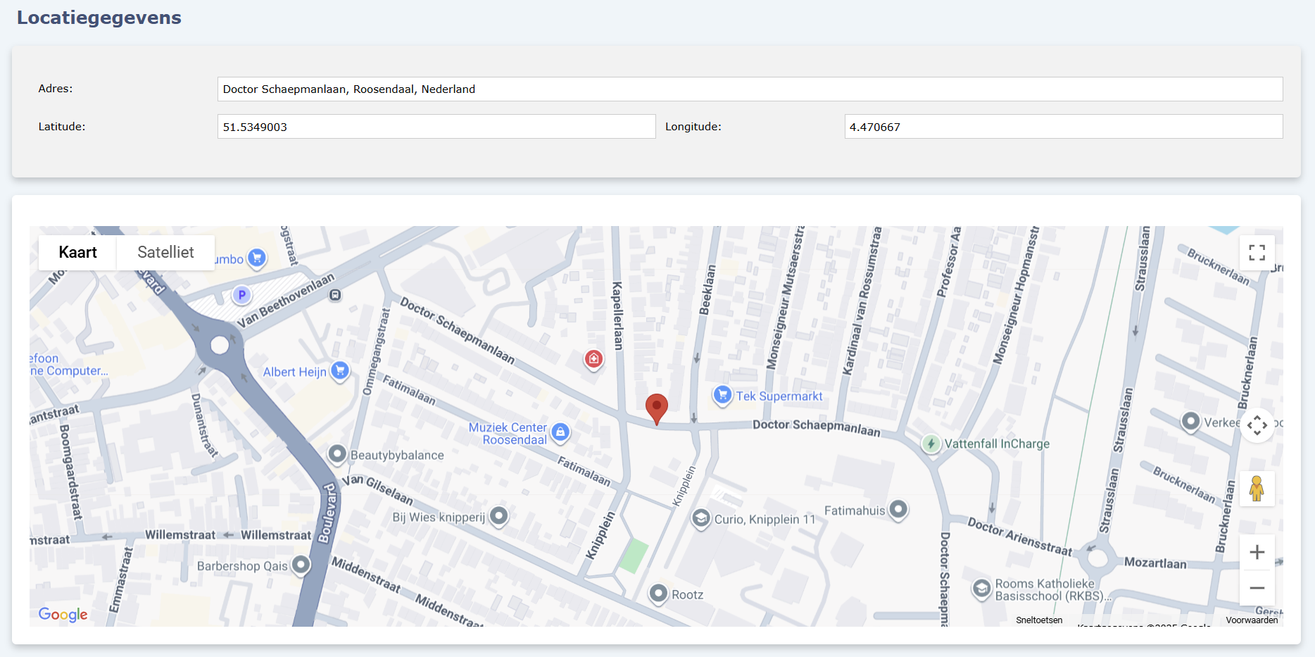Screen dimensions: 1315x657
Task: Click the Barbershop Qais label
Action: point(242,566)
